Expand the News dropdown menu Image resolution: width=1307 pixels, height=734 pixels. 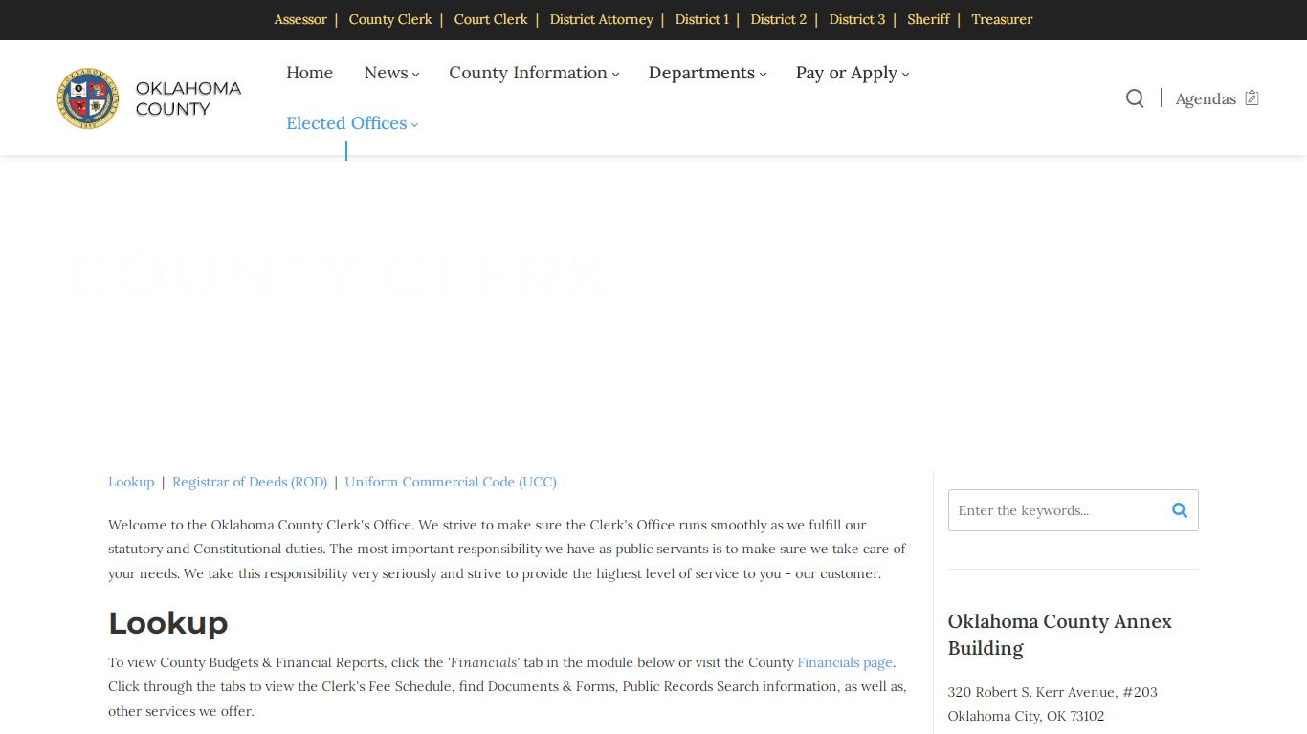point(391,73)
